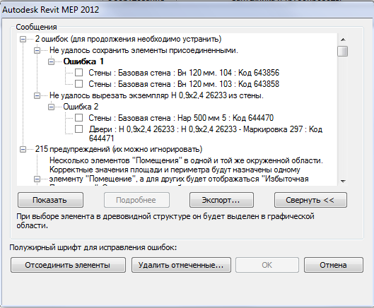
Task: Collapse 'Не удалось вырезать экземпляр' node
Action: (x=37, y=96)
